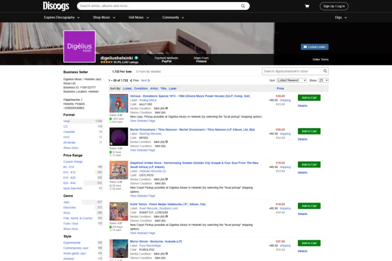Sort by Title
The image size is (392, 261).
164,89
